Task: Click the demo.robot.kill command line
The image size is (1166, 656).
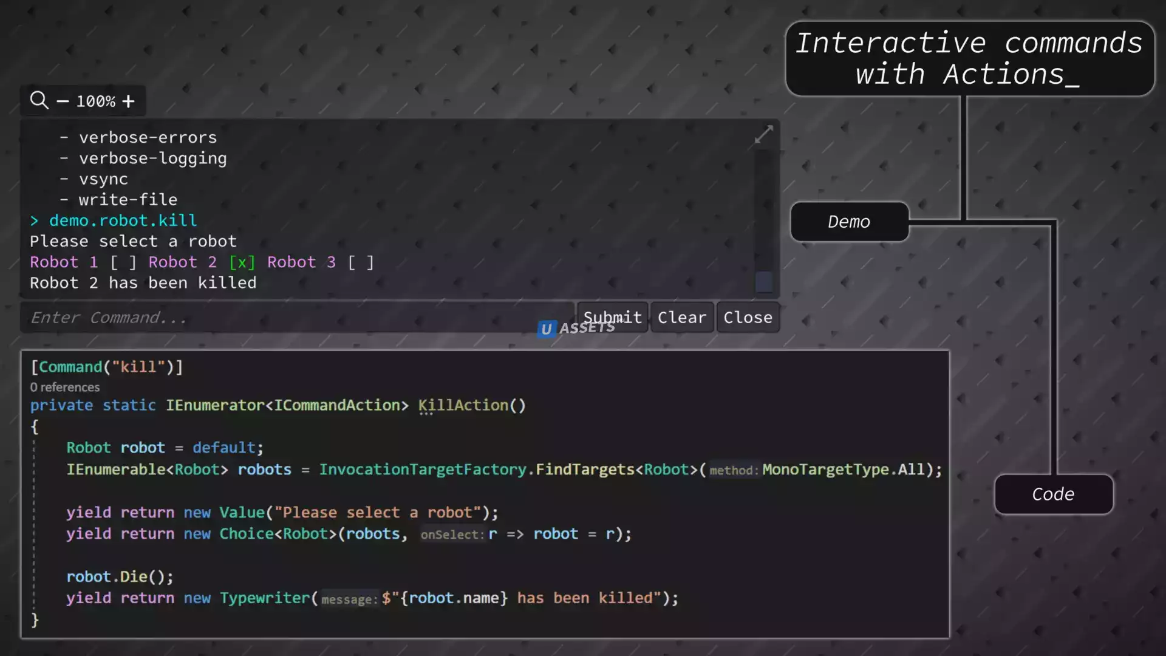Action: 123,220
